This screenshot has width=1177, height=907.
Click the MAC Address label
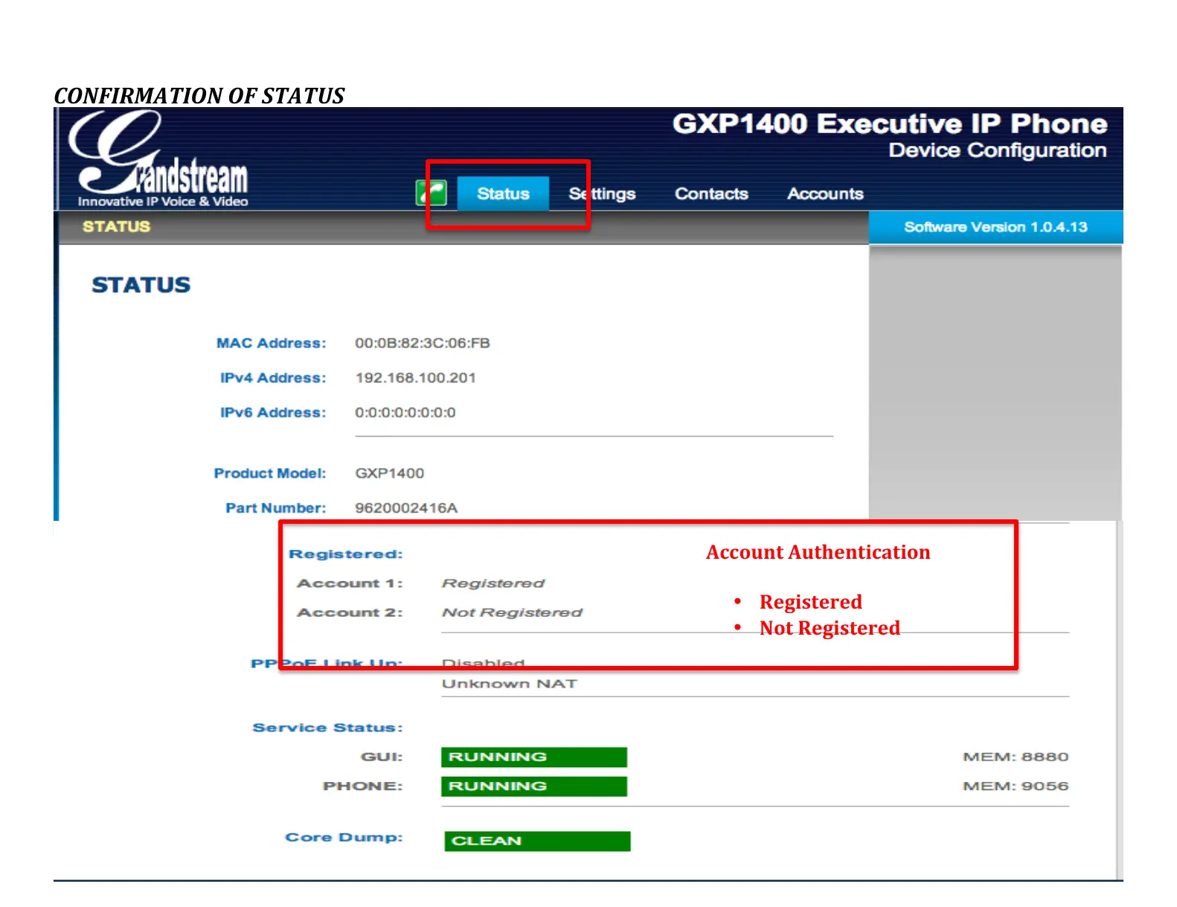(x=272, y=343)
